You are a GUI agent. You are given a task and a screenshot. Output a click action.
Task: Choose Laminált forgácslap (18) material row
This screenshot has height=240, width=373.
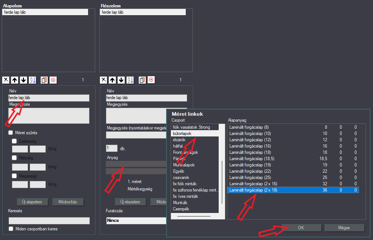(293, 152)
